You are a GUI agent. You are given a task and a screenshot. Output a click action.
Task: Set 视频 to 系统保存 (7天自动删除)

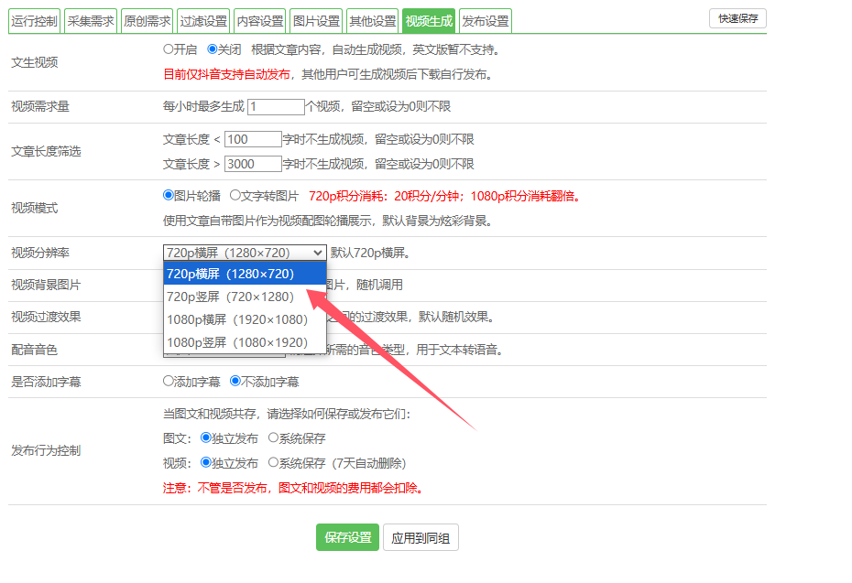pyautogui.click(x=273, y=463)
